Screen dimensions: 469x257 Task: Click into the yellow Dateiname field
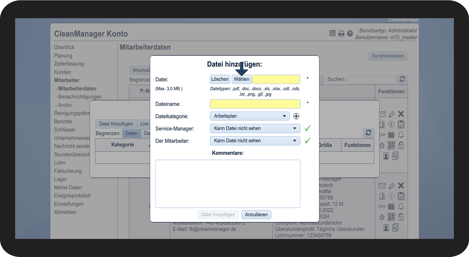[x=255, y=104]
